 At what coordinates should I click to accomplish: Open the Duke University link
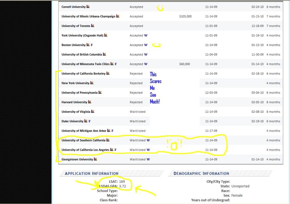[x=73, y=121]
